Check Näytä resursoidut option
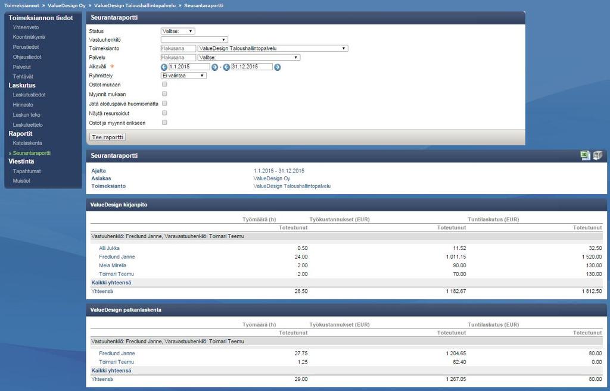Viewport: 610px width, 391px height. [x=164, y=112]
